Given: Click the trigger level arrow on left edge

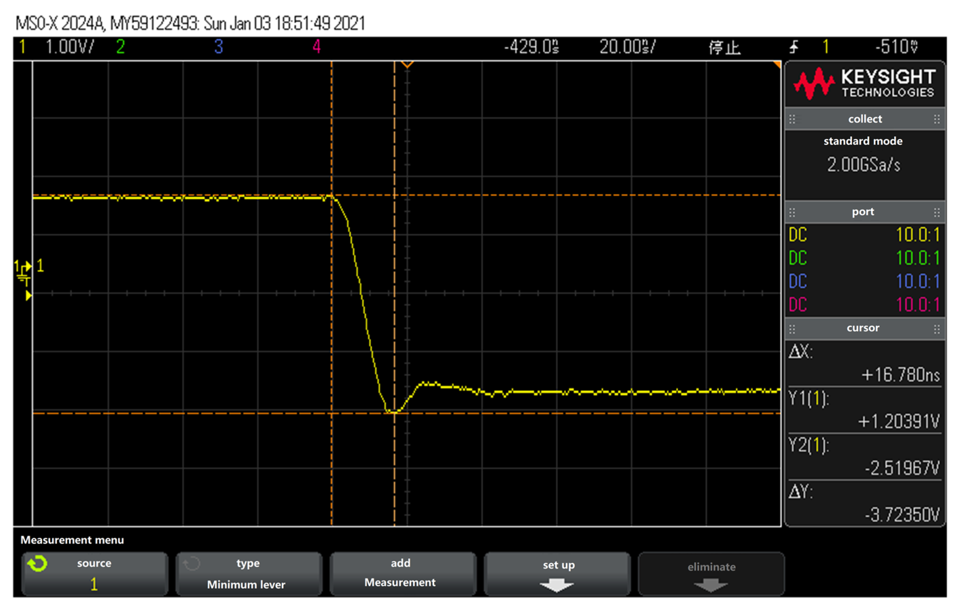Looking at the screenshot, I should 28,295.
